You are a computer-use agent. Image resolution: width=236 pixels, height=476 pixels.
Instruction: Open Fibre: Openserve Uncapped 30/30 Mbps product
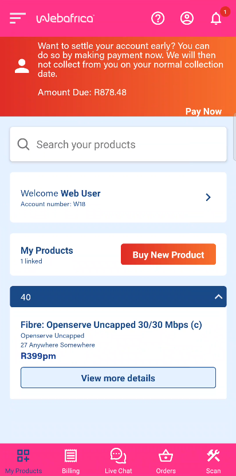(111, 325)
